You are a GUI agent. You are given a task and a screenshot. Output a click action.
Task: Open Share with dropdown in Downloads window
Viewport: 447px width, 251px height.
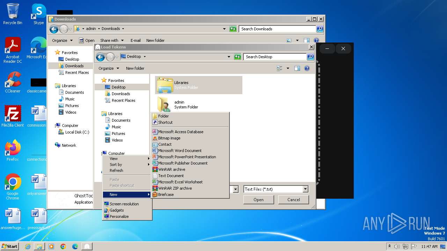point(112,40)
